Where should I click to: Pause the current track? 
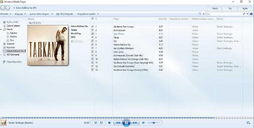pyautogui.click(x=126, y=123)
